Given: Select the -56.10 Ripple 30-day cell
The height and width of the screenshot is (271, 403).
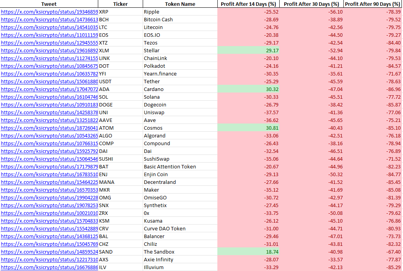Looking at the screenshot, I should 311,12.
